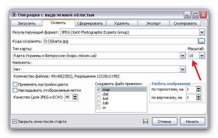Click the Отмена button
Image resolution: width=218 pixels, height=138 pixels.
coord(164,122)
